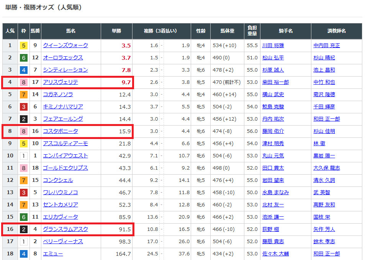Open trainer 矢作 芳人 page
This screenshot has height=260, width=365.
[324, 229]
